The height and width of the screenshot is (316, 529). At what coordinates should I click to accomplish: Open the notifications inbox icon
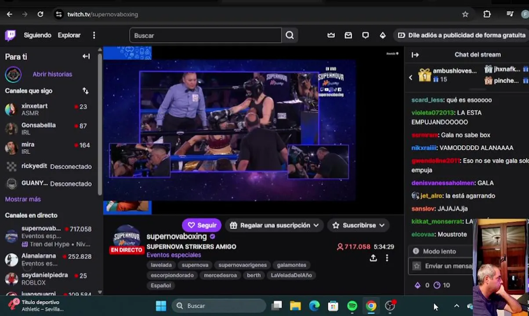(x=348, y=35)
